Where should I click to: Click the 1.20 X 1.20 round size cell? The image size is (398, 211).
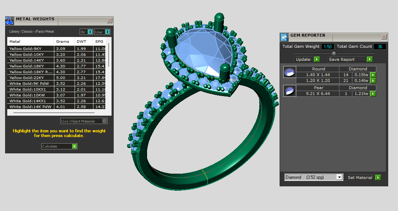[x=318, y=80]
